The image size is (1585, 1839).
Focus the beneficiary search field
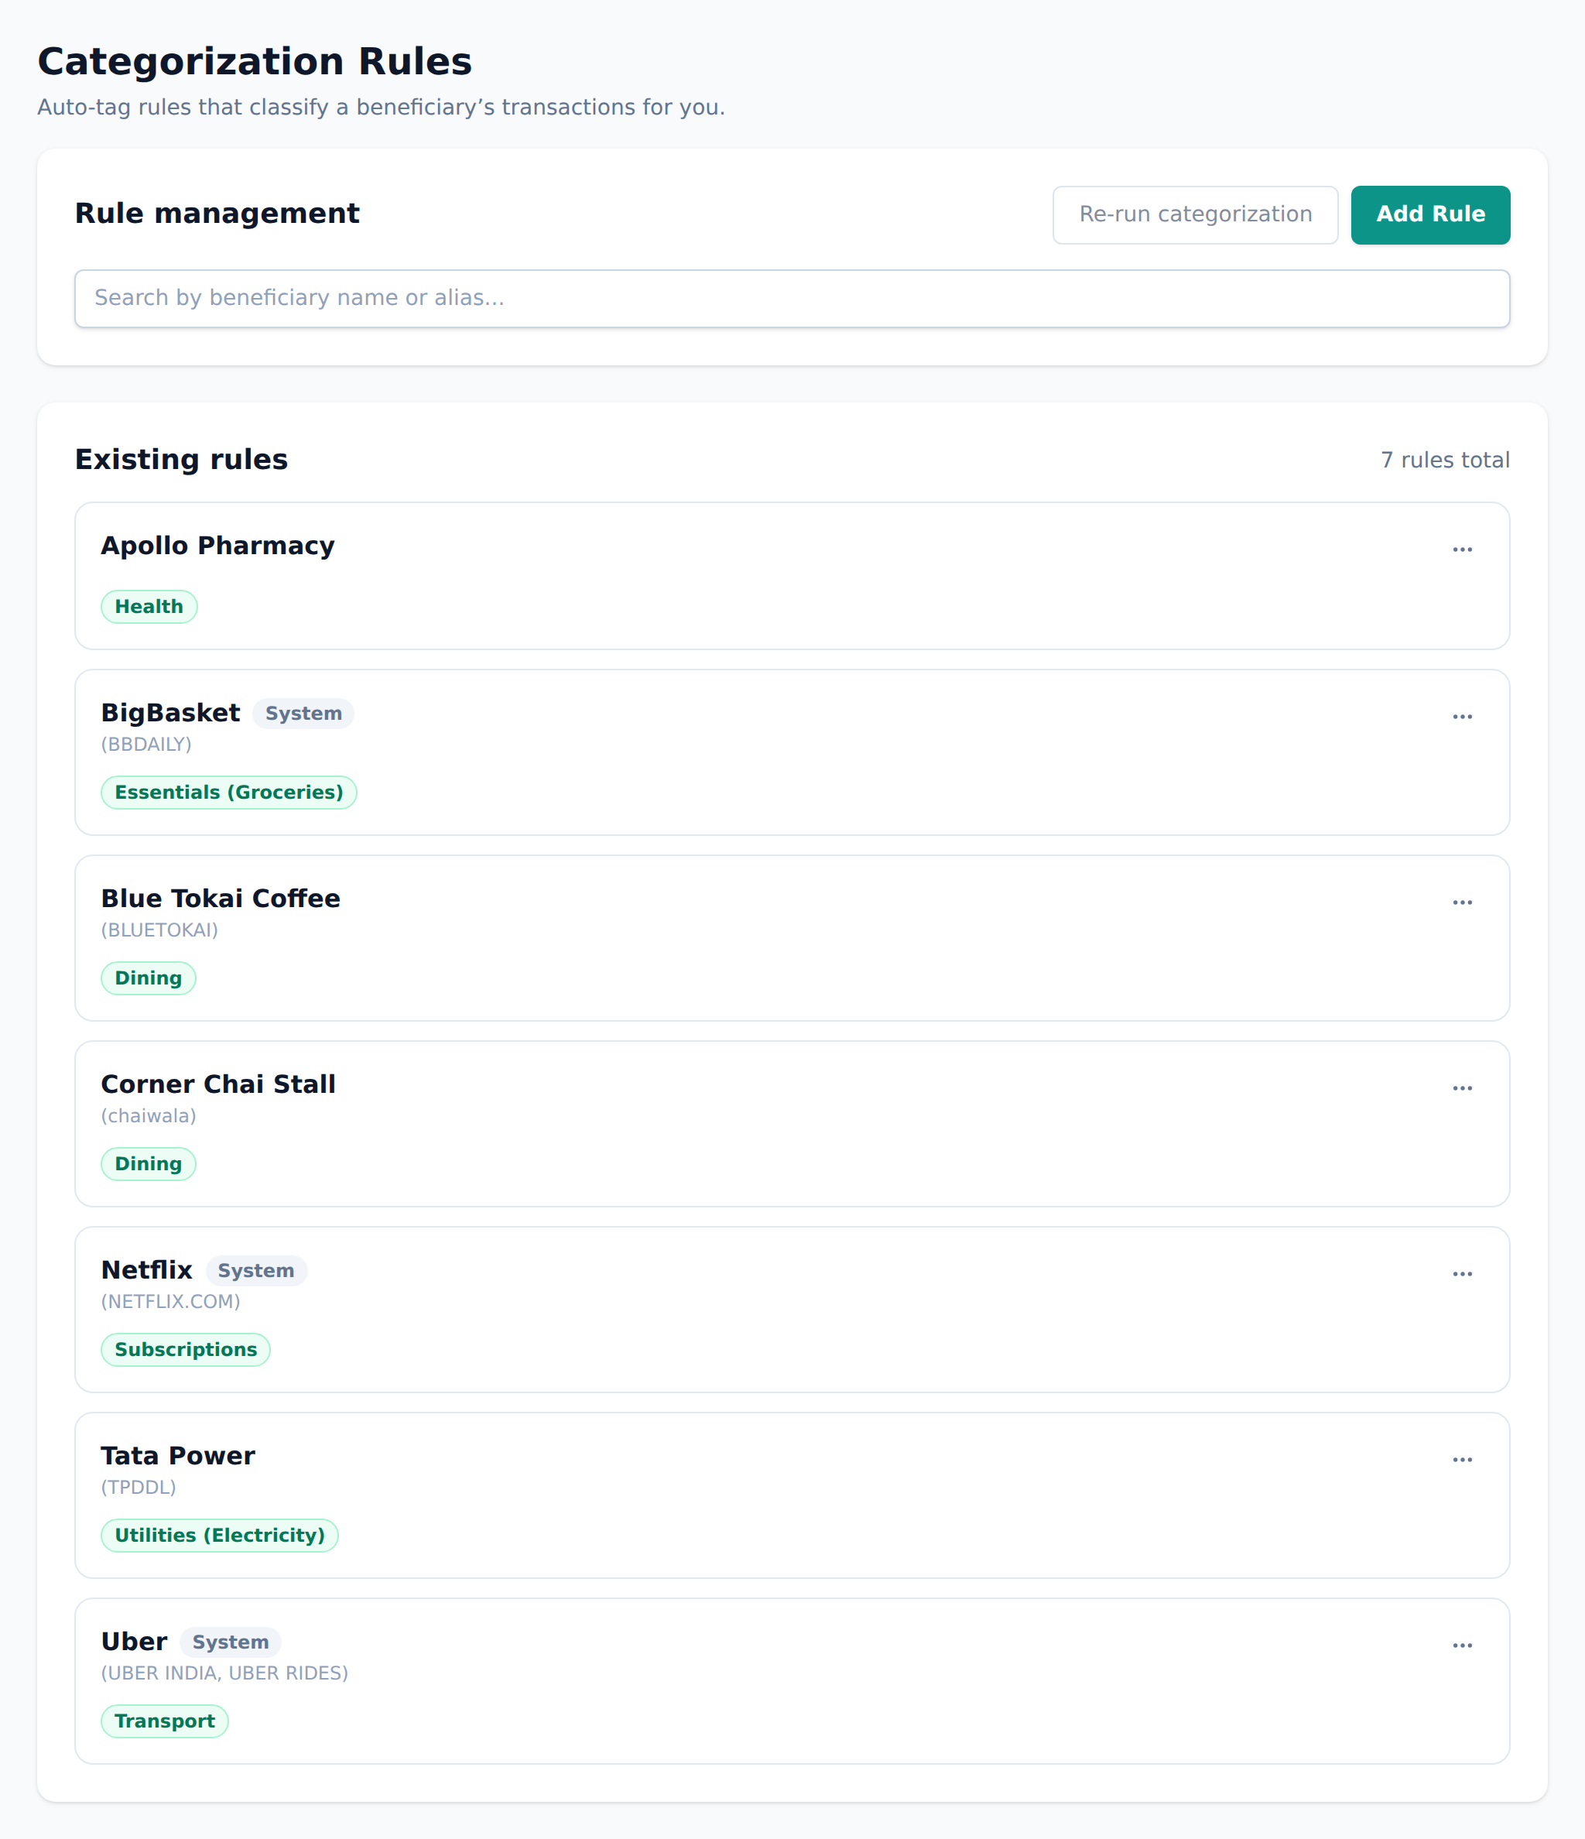point(792,298)
